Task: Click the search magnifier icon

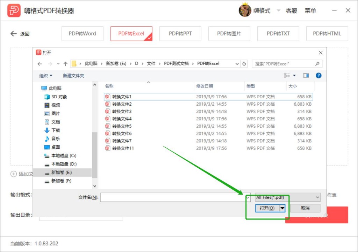Action: tap(317, 64)
